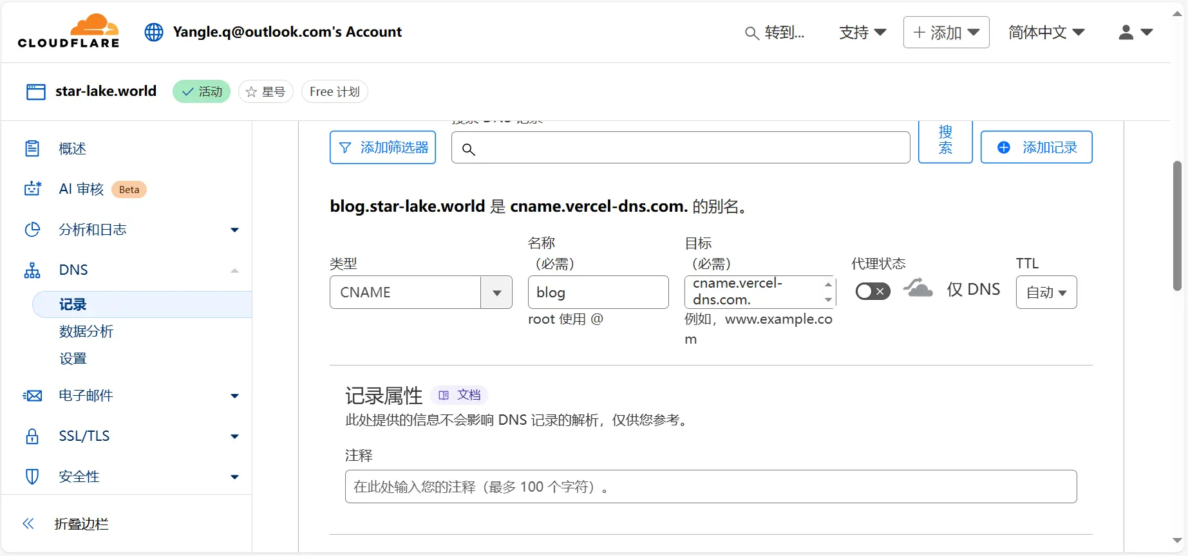Open 概述 overview in sidebar

pyautogui.click(x=72, y=149)
